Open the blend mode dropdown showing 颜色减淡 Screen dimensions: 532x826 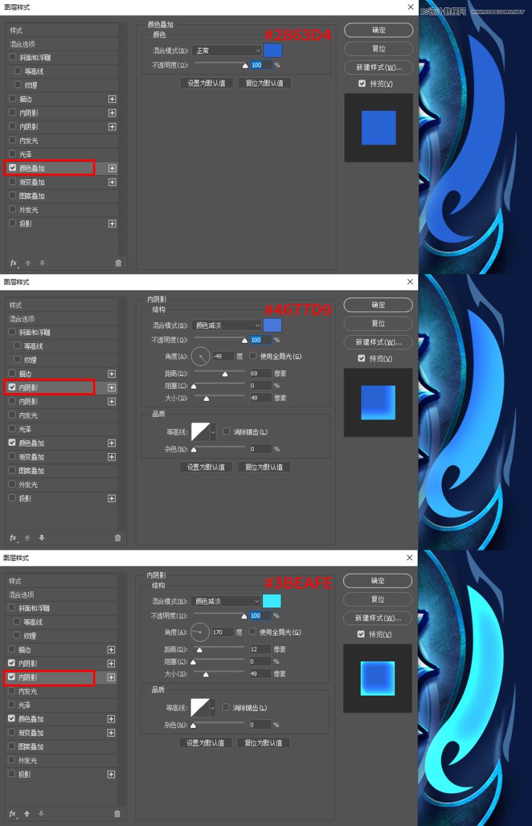click(226, 325)
